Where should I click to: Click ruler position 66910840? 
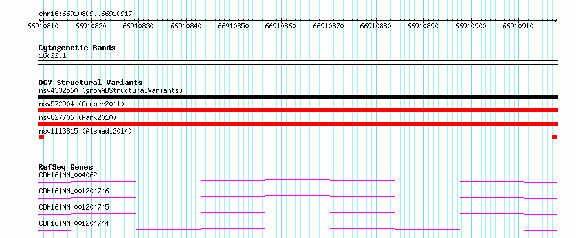pos(186,26)
